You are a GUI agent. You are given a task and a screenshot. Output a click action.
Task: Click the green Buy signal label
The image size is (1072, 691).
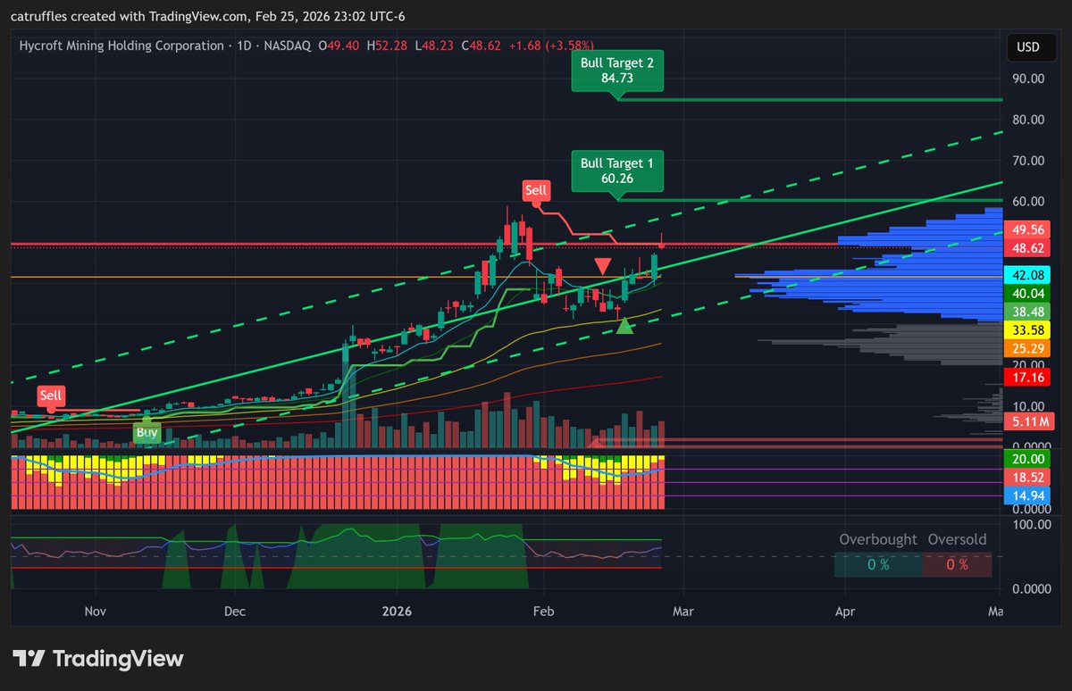pos(147,432)
